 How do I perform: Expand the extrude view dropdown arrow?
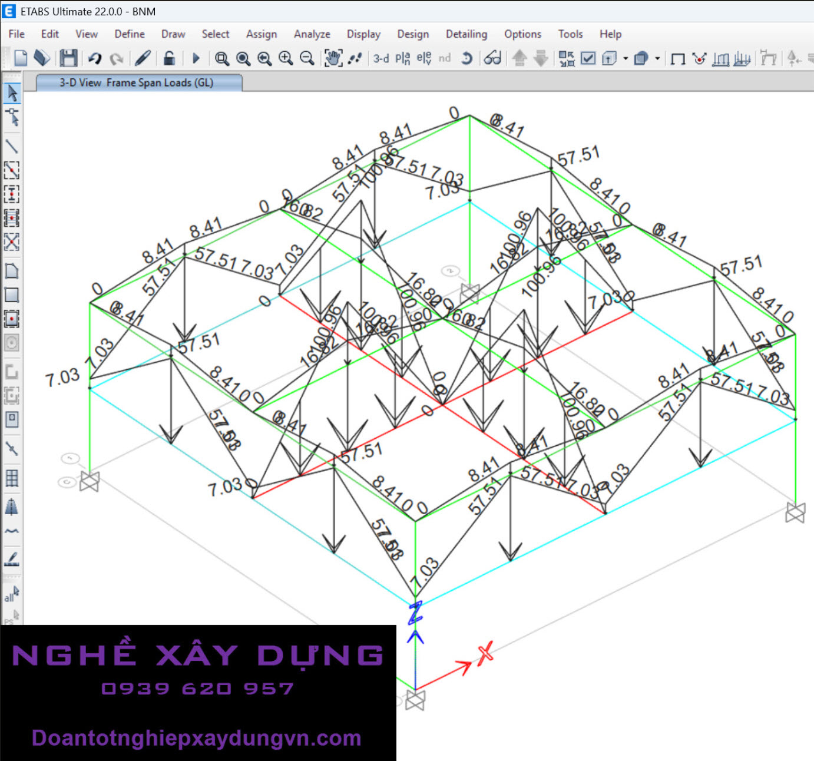point(626,58)
